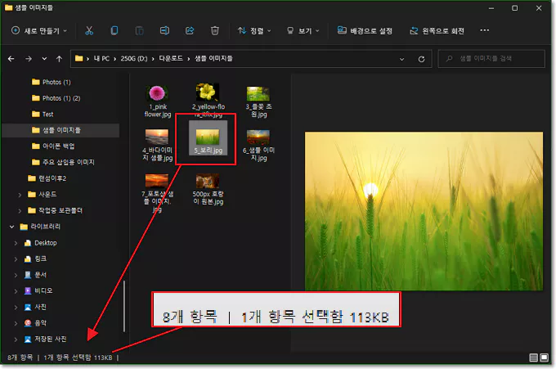Select the 7_포토샵 샘플 이미지 thumbnail

(157, 181)
